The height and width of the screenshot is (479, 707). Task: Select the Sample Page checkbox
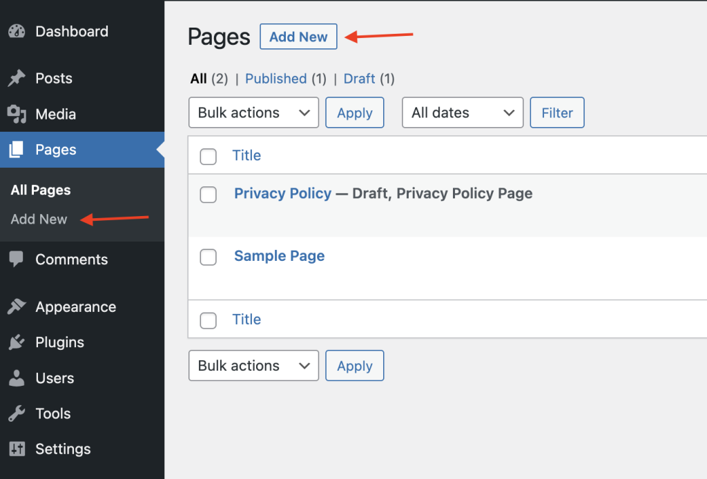(208, 257)
